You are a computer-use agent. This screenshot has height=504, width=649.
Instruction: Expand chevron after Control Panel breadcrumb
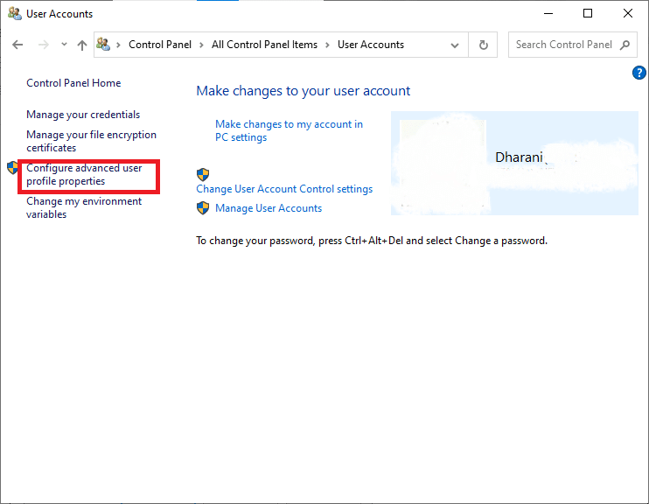203,45
